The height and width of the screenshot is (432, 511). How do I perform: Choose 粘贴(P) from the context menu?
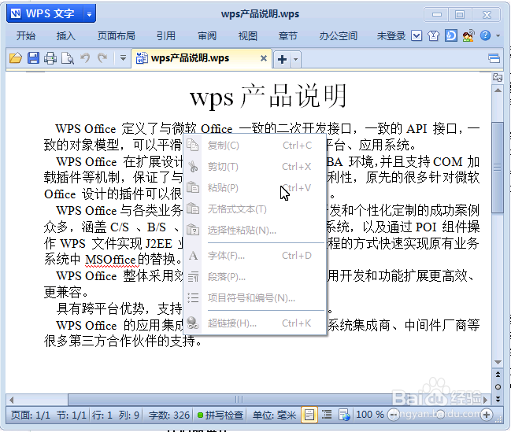coord(255,187)
